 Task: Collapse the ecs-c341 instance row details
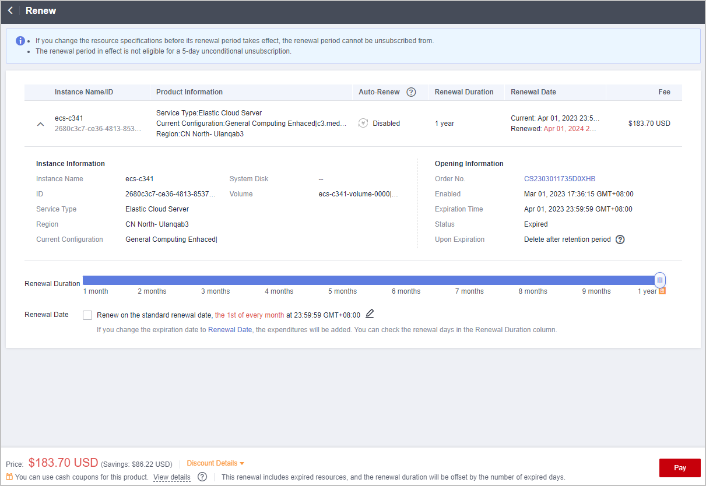pyautogui.click(x=40, y=124)
